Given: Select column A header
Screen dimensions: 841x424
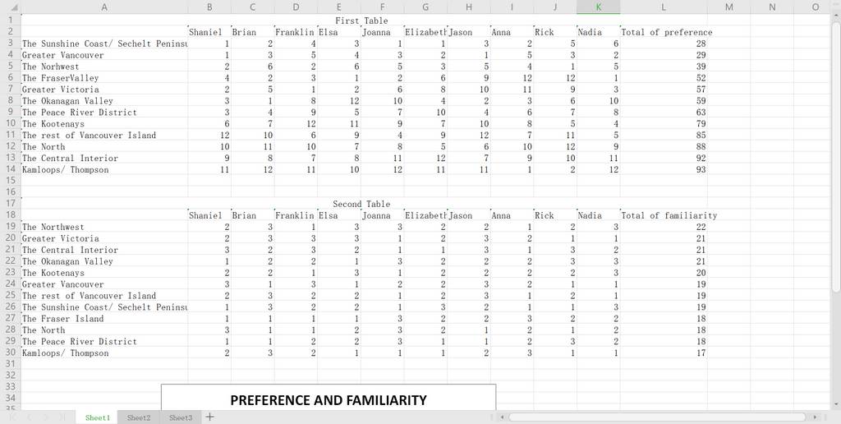Looking at the screenshot, I should (104, 7).
